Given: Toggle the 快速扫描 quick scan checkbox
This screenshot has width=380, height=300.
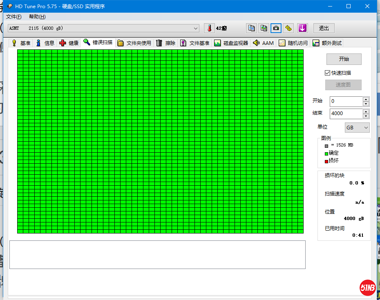Looking at the screenshot, I should tap(327, 73).
